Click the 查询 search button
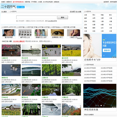117x117 pixels. point(62,17)
